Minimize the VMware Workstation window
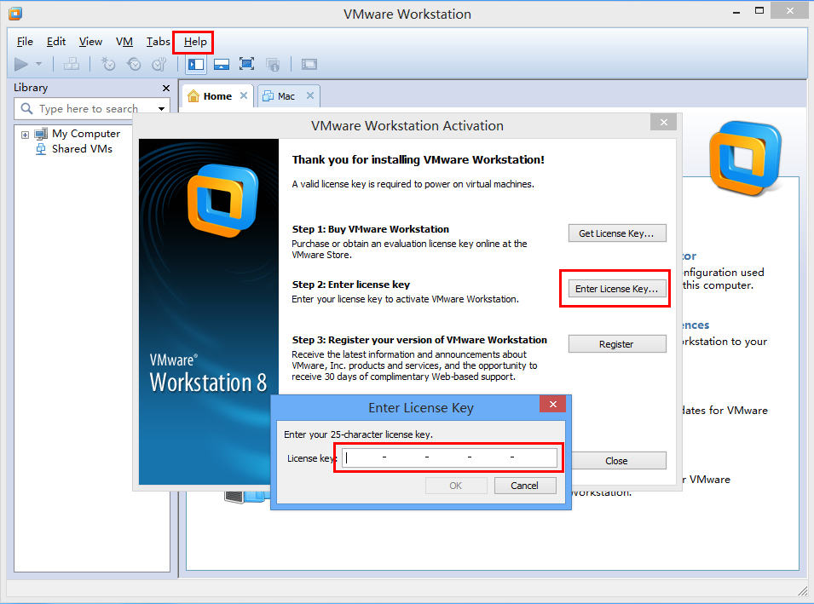The width and height of the screenshot is (814, 604). click(736, 11)
